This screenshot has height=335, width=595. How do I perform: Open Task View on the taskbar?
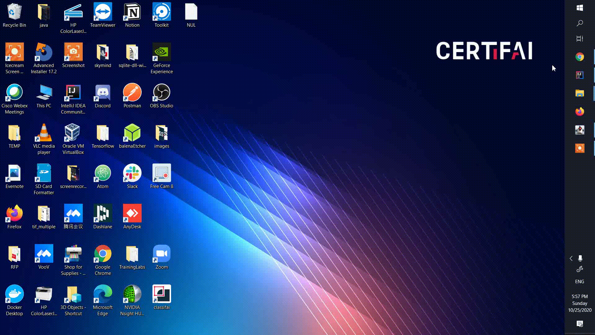click(580, 39)
